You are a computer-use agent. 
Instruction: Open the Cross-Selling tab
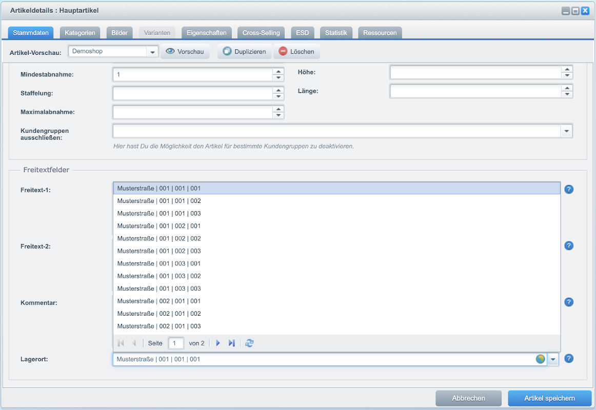point(261,33)
